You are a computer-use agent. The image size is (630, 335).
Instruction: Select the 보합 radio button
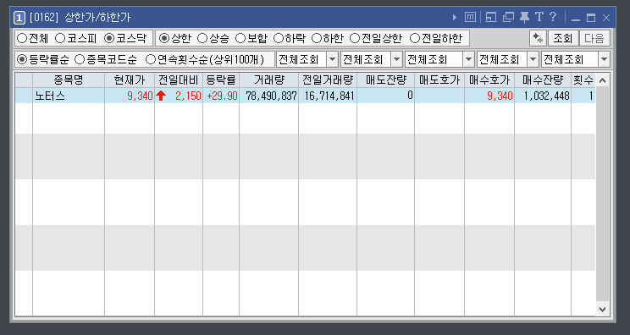pyautogui.click(x=240, y=39)
